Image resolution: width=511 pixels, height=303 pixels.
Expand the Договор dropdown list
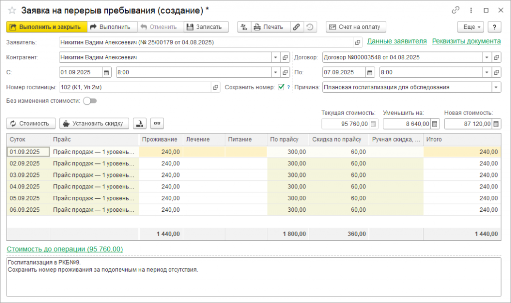point(487,57)
